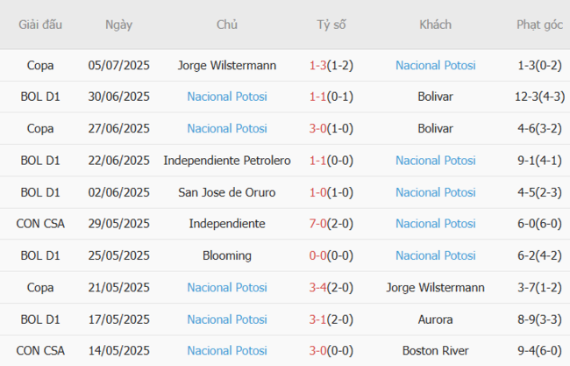The height and width of the screenshot is (366, 570).
Task: Click Nacional Potosi in the 30/06/2025 row
Action: (227, 97)
